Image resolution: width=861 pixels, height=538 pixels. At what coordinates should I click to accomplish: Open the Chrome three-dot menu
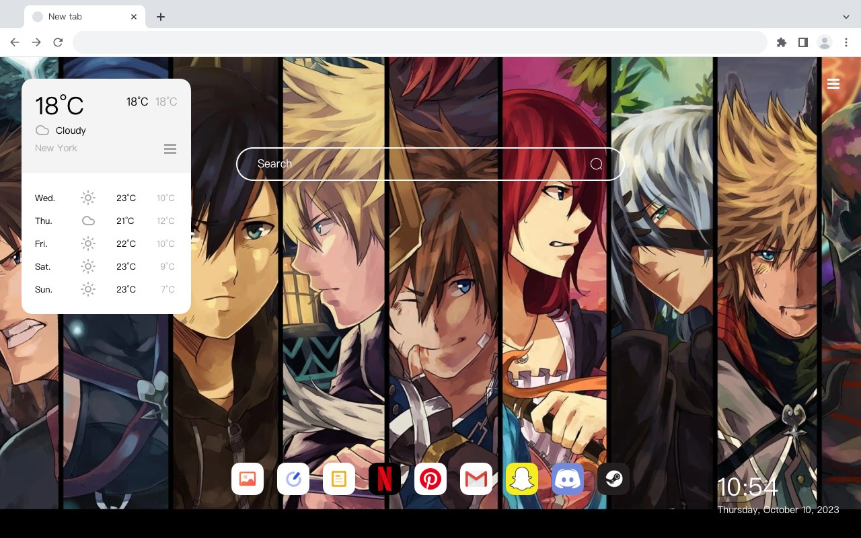coord(846,42)
